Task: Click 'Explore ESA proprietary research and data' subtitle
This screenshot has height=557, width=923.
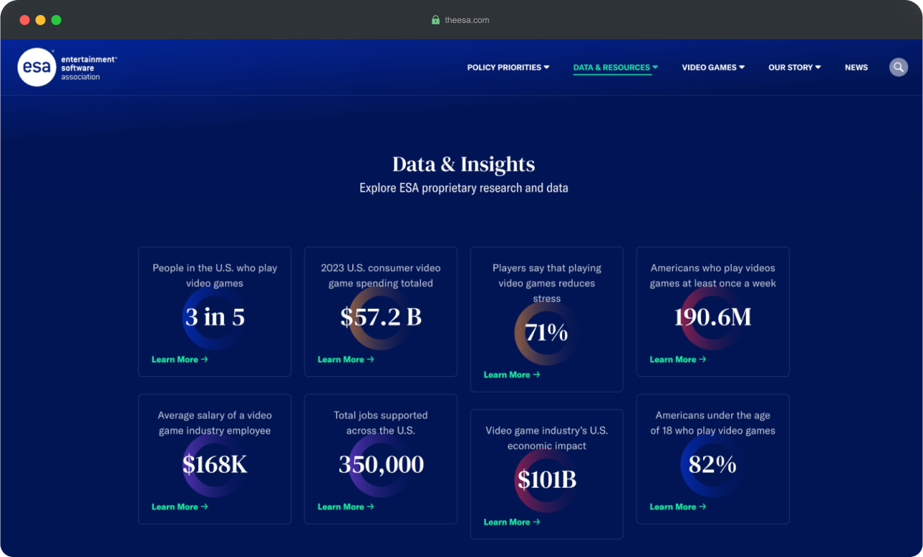Action: [464, 189]
